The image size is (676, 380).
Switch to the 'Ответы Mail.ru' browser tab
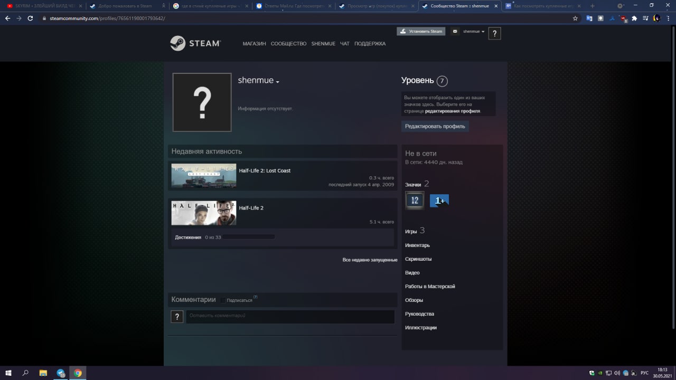[x=293, y=6]
